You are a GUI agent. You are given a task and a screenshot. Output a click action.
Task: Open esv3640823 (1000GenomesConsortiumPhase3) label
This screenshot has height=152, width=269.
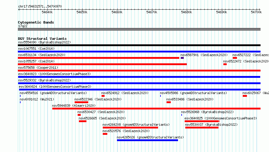pos(54,74)
